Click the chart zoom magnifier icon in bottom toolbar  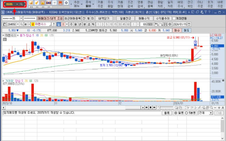coord(211,108)
